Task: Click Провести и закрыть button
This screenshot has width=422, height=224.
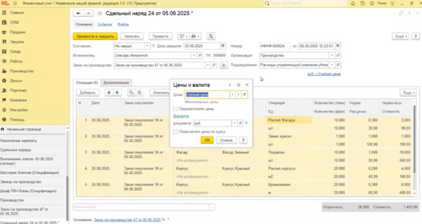Action: (95, 36)
